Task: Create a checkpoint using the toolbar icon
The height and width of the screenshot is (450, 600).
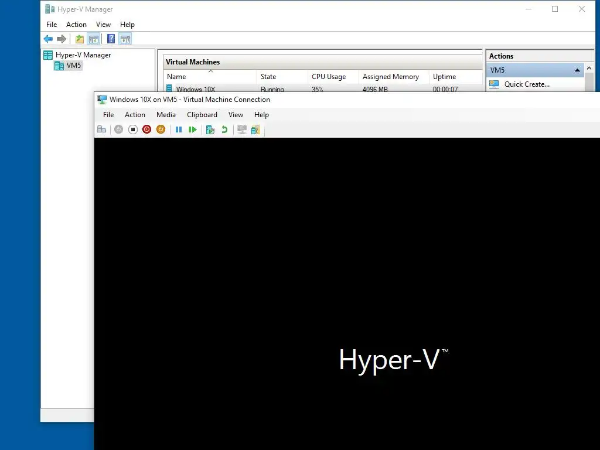Action: coord(210,129)
